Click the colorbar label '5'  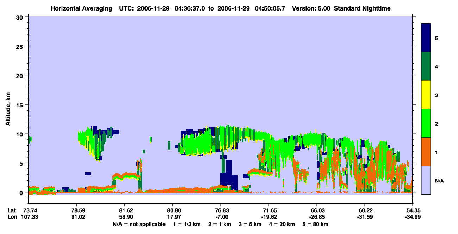436,38
